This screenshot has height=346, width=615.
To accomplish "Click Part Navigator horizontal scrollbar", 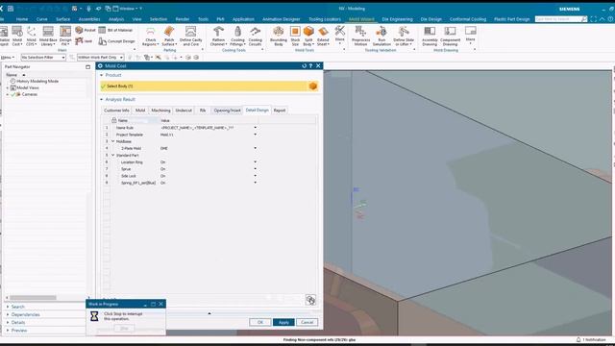I will (33, 298).
